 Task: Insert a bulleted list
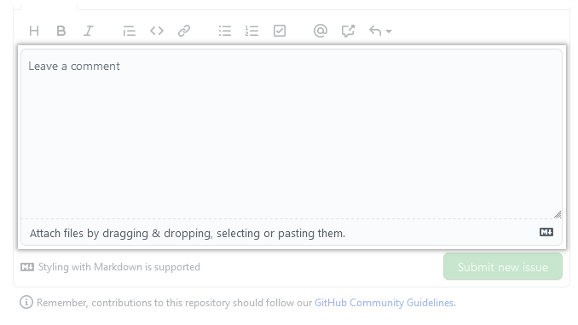(225, 31)
